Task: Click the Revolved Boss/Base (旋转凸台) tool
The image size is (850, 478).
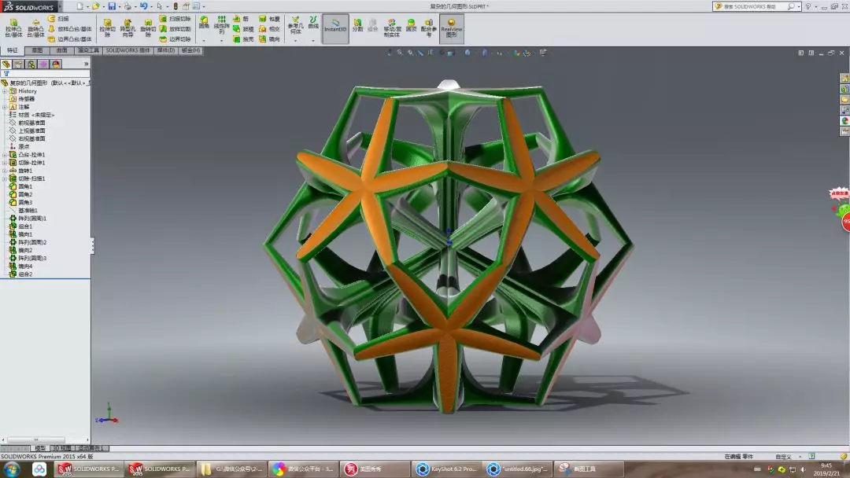Action: pyautogui.click(x=35, y=28)
